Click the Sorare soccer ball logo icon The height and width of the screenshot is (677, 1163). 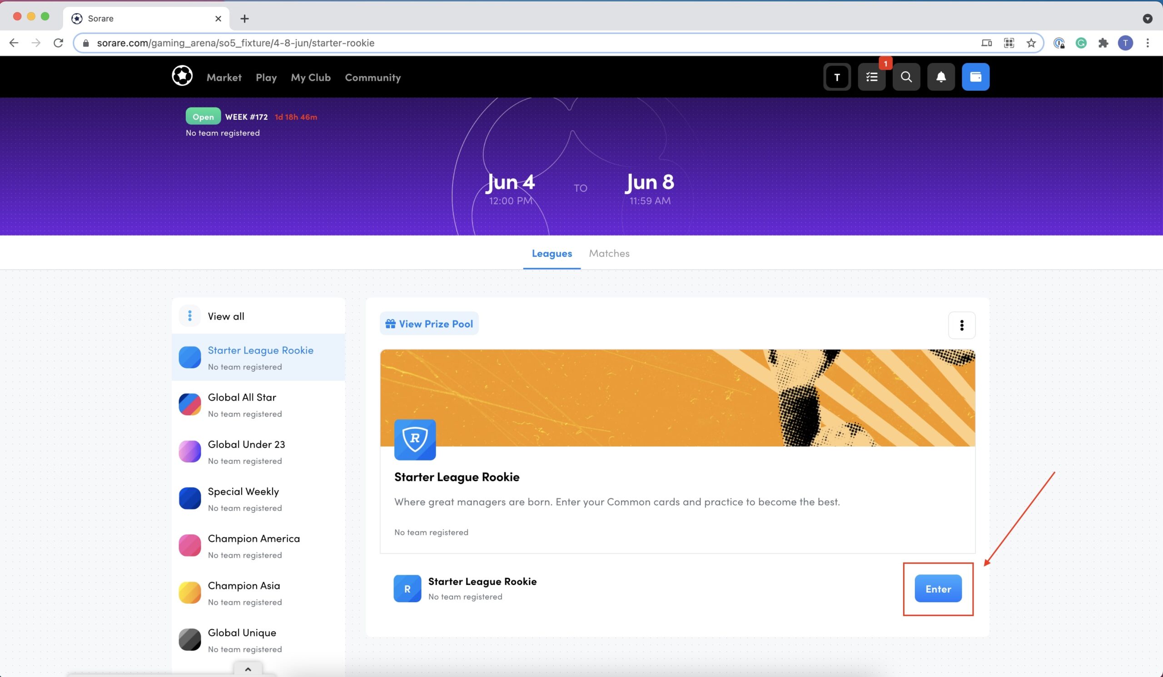181,77
